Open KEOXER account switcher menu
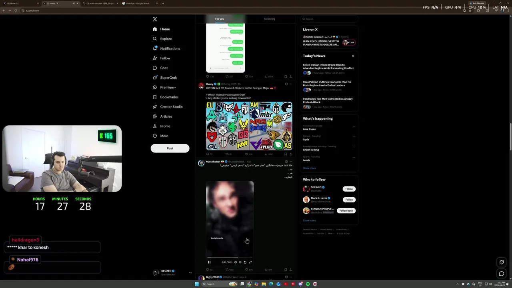Screen dimensions: 512x288 [x=172, y=272]
